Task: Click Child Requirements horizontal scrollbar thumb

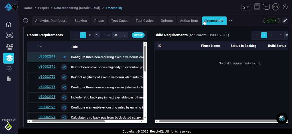Action: coord(219,122)
